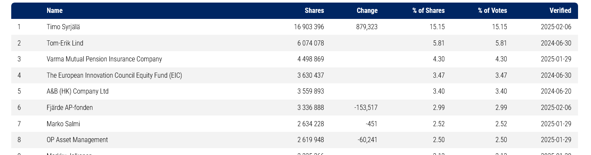This screenshot has height=155, width=591.
Task: Click the 879,323 change value
Action: [365, 27]
